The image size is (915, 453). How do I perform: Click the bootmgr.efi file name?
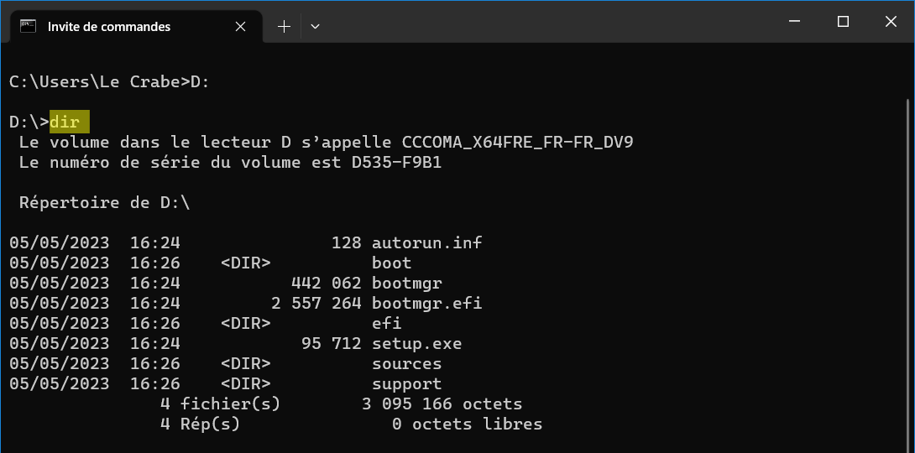(x=427, y=303)
